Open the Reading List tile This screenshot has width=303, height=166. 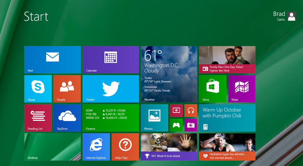(x=38, y=118)
